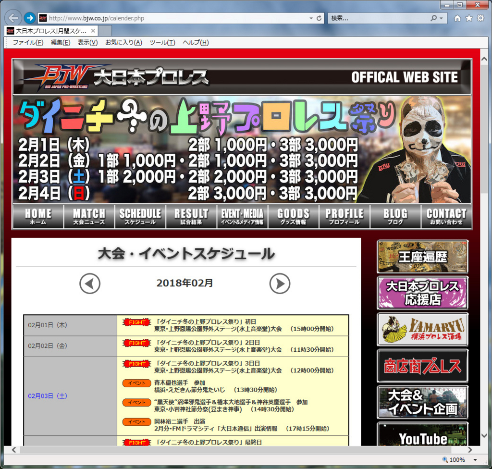
Task: Open favorites star icon
Action: 469,18
